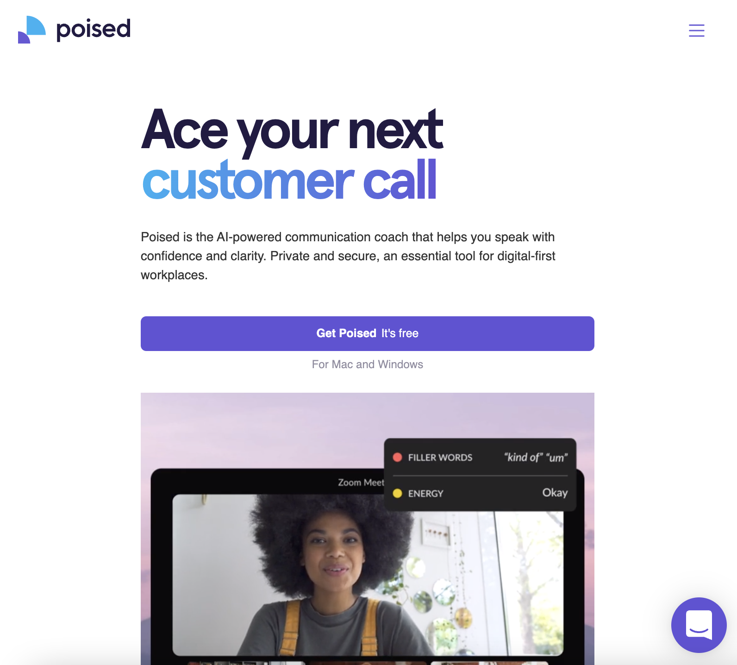This screenshot has width=737, height=665.
Task: Click the poised wordmark text
Action: point(94,30)
